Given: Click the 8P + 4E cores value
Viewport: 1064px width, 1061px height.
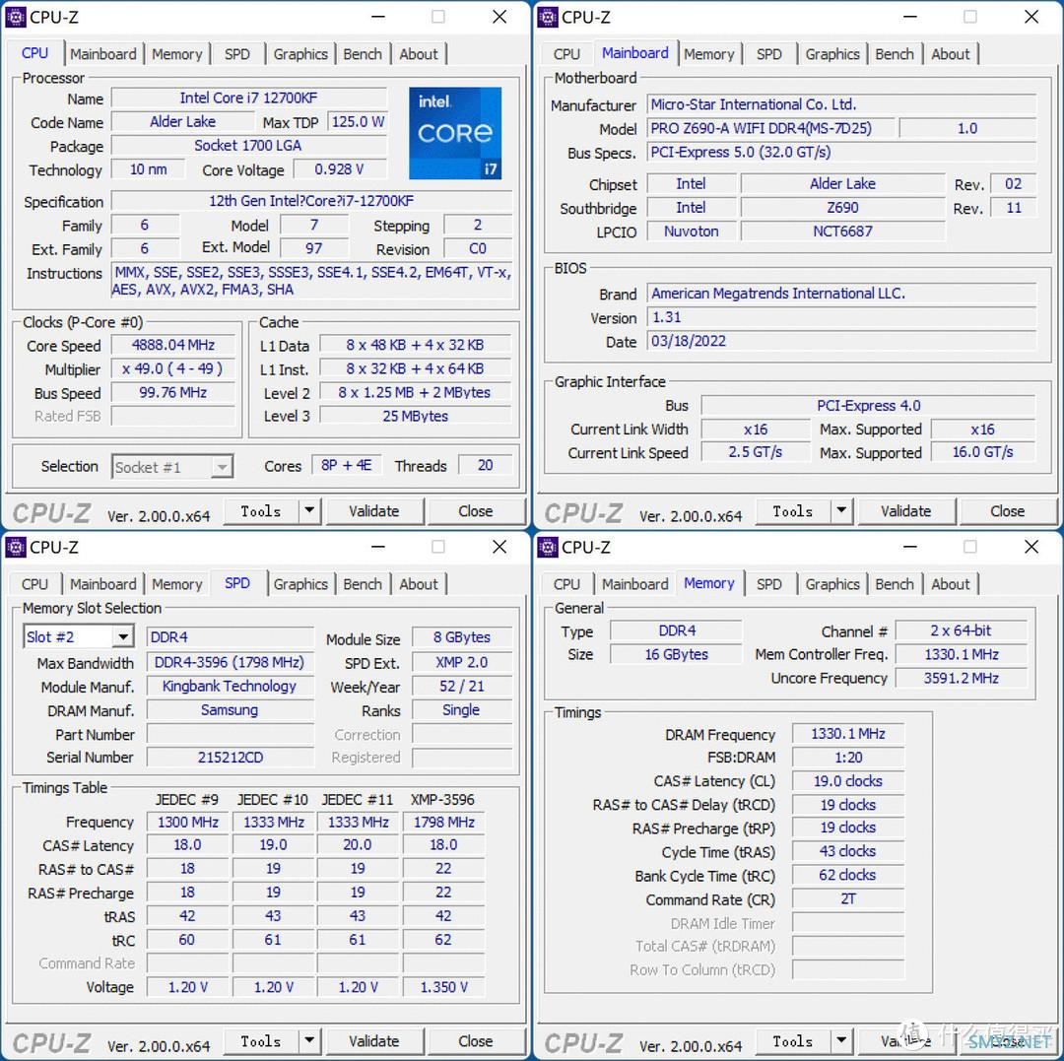Looking at the screenshot, I should (x=346, y=465).
